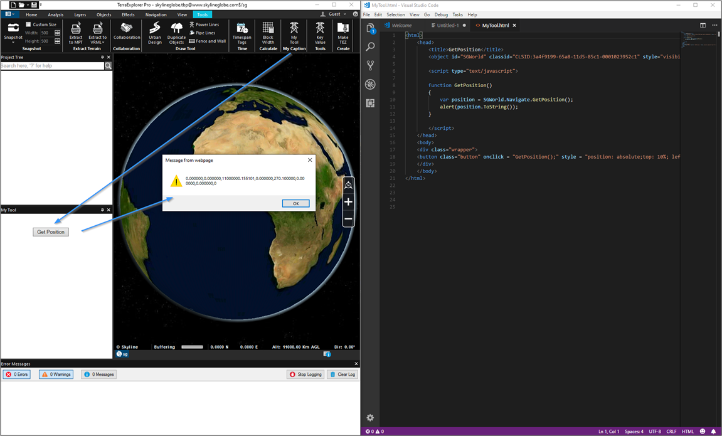722x436 pixels.
Task: Choose the Fence and Wall tool
Action: (207, 41)
